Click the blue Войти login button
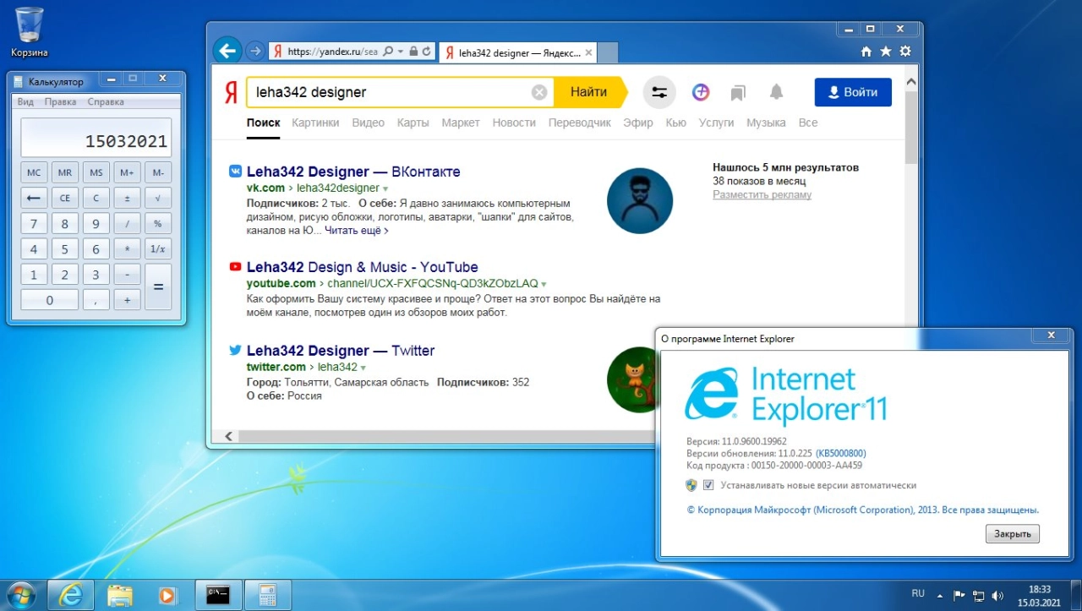Image resolution: width=1082 pixels, height=611 pixels. tap(853, 92)
